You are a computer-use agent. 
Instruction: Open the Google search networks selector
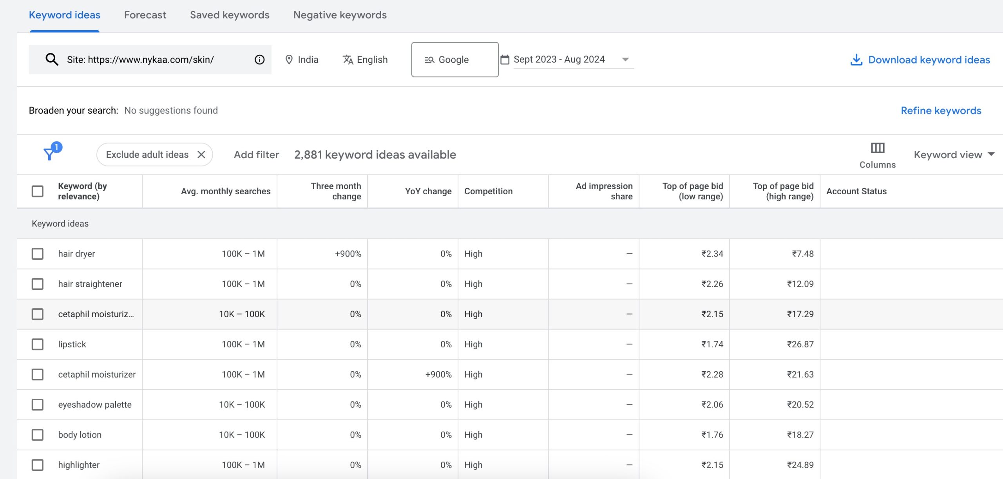[x=455, y=60]
